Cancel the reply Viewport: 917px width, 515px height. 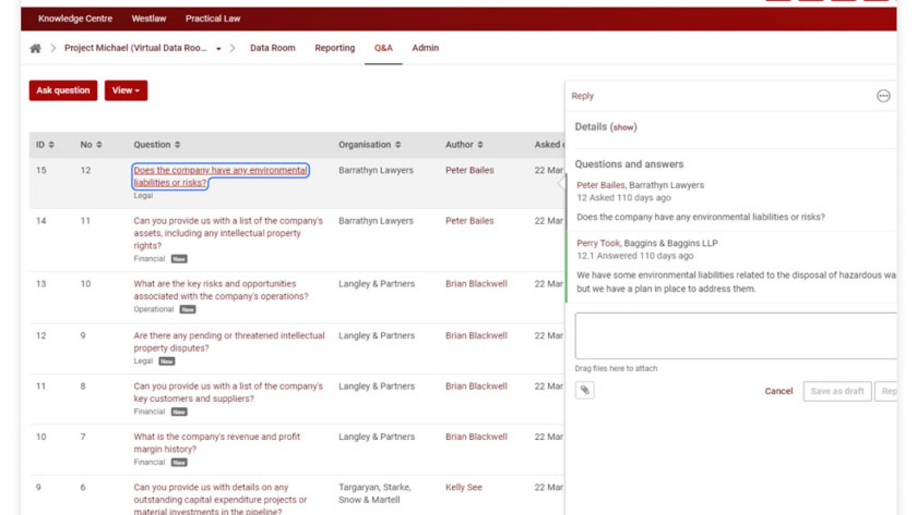(x=778, y=391)
